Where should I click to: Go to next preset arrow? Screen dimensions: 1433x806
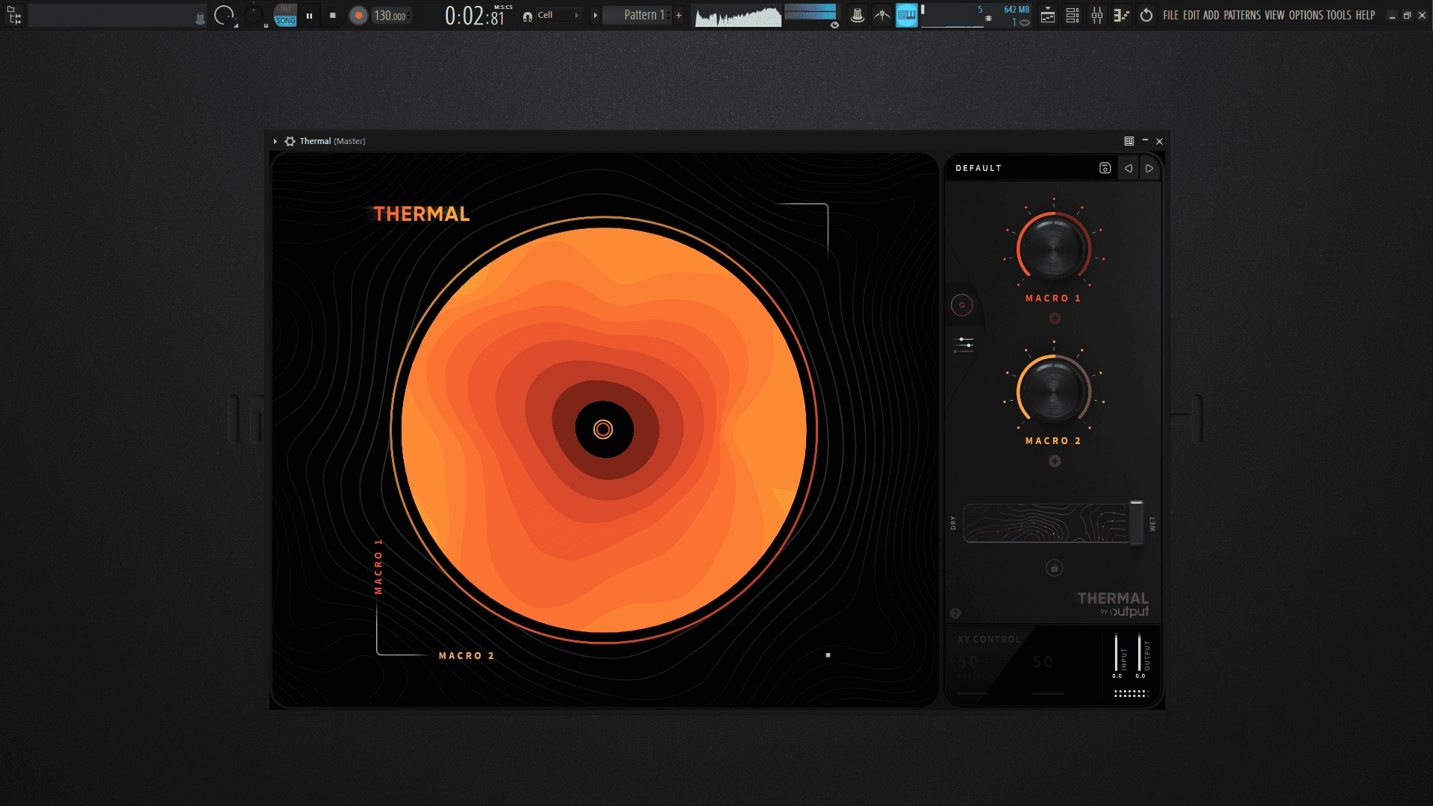1149,169
